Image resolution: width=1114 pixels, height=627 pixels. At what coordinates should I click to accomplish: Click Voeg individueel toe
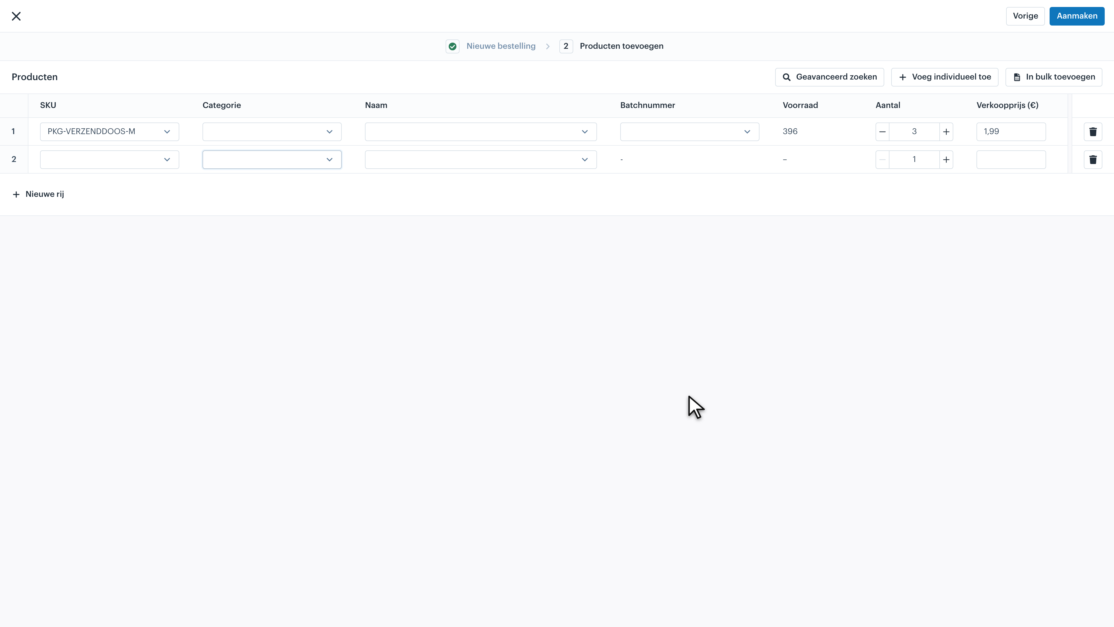(x=945, y=77)
